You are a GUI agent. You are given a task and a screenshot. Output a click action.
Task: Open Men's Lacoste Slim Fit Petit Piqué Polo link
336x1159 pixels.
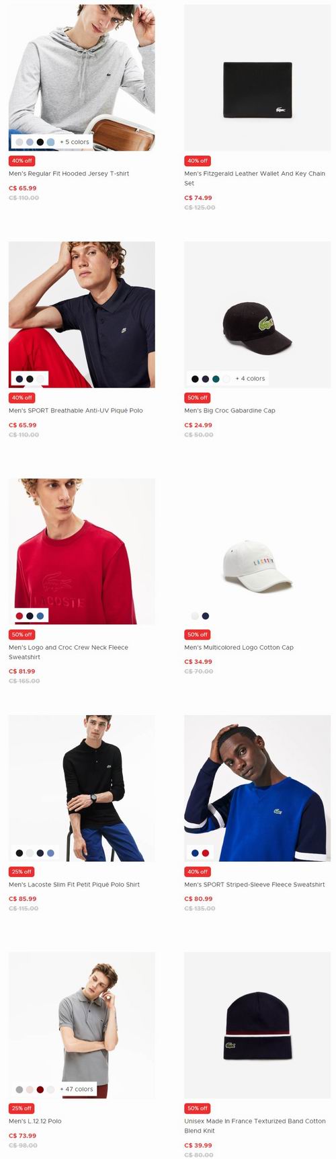(75, 885)
